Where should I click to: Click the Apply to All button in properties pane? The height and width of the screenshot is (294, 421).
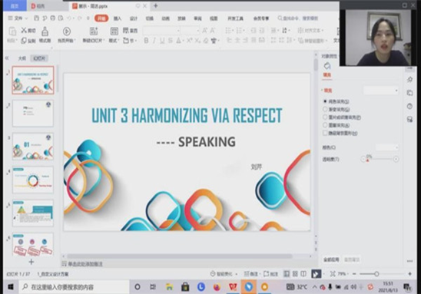point(331,259)
